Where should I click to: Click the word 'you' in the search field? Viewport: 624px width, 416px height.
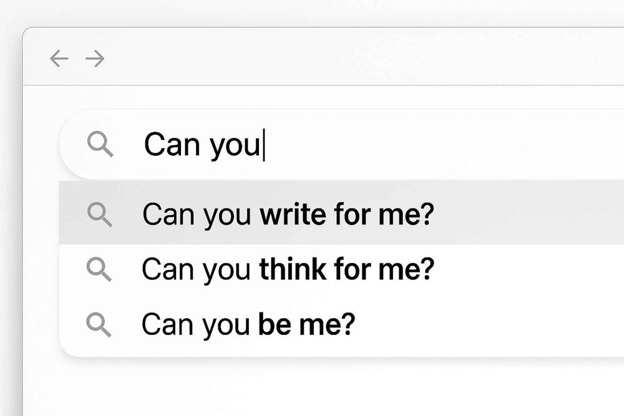235,147
